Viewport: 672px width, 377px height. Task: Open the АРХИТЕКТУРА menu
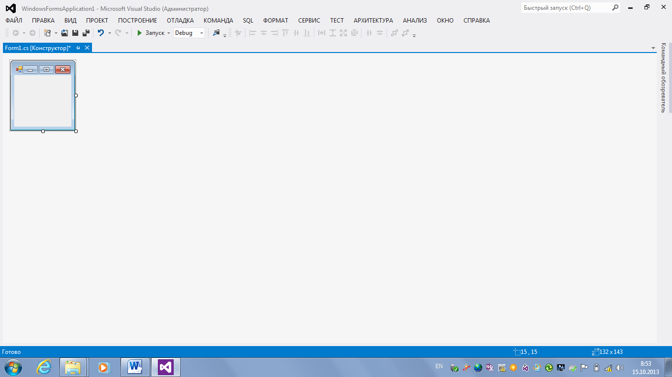point(373,21)
